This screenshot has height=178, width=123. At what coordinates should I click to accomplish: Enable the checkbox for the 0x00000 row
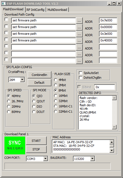[x=6, y=26]
